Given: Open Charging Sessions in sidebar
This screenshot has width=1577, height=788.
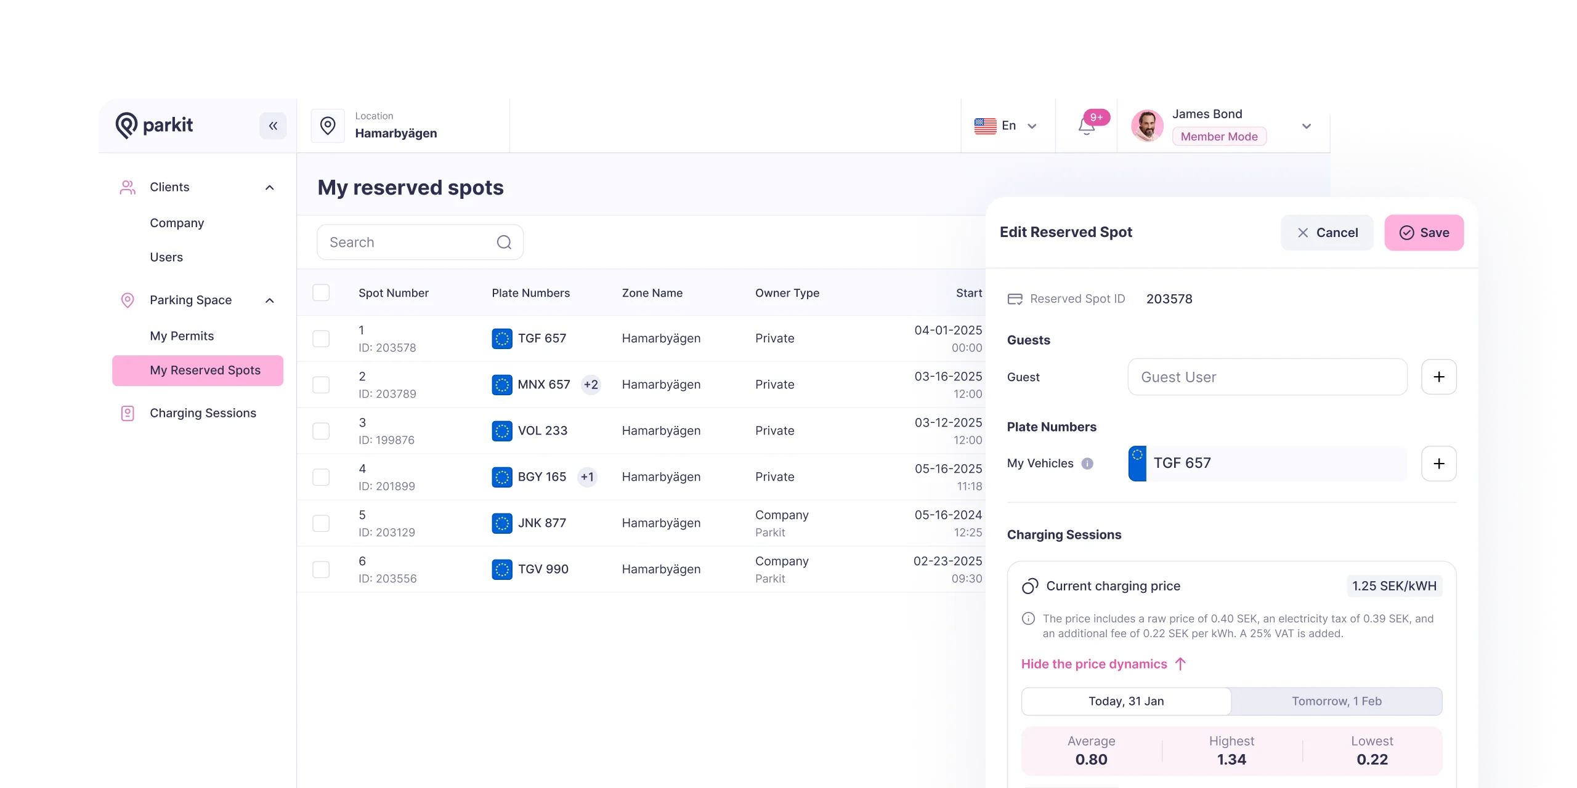Looking at the screenshot, I should (203, 413).
